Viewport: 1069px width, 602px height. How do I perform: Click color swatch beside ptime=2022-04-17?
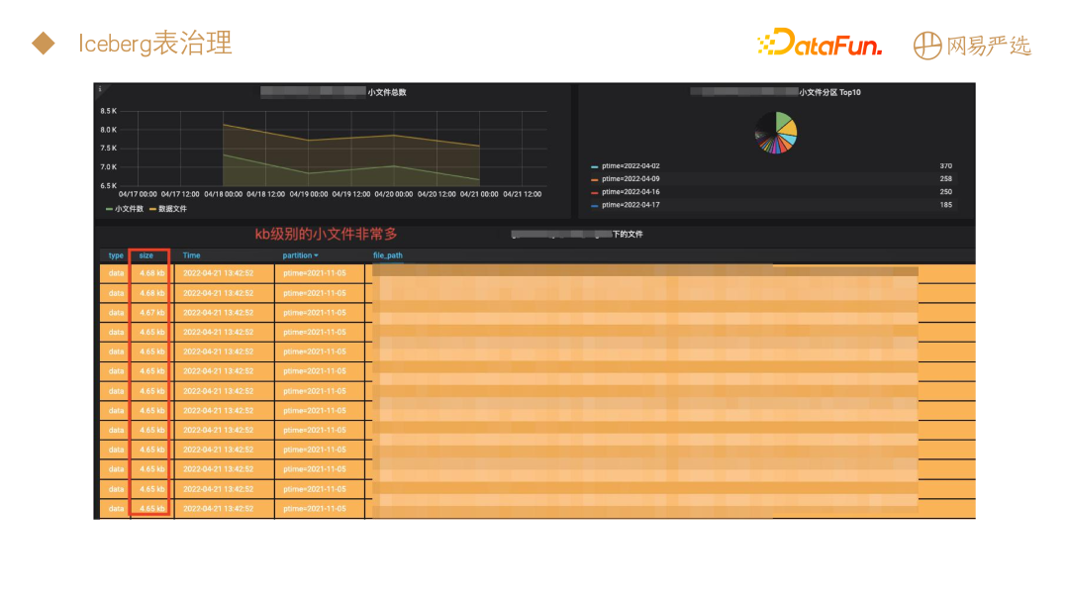(x=595, y=205)
